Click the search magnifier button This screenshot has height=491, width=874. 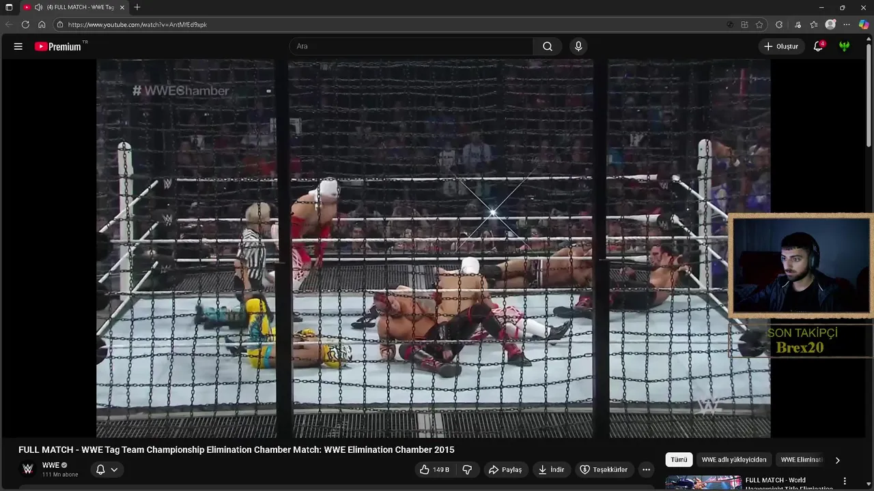[x=547, y=46]
